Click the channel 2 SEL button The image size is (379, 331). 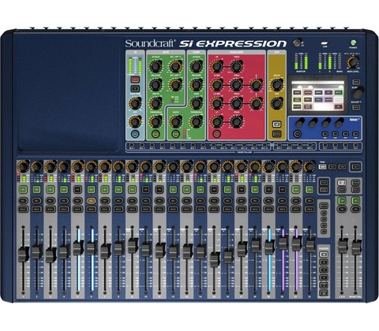tap(36, 201)
